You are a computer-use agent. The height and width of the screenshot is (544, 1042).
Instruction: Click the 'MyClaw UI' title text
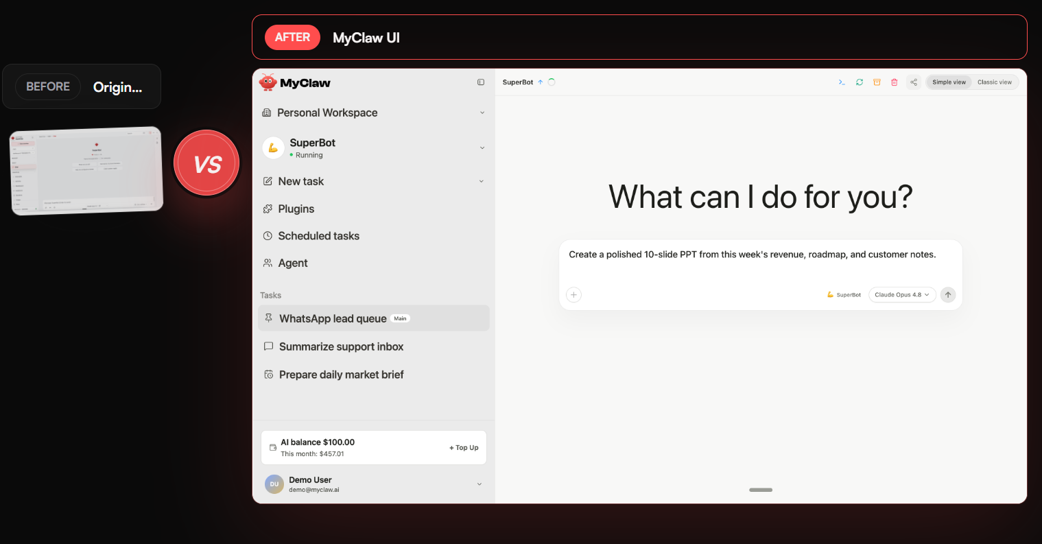click(366, 38)
